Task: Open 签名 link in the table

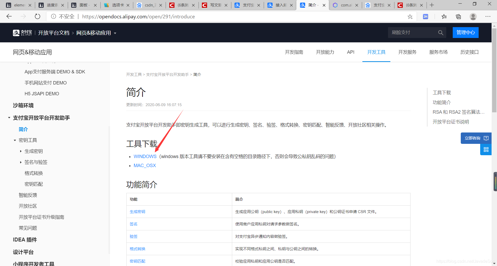Action: point(134,224)
